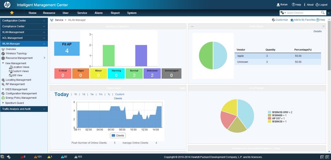Open GIS View globe icon
331x160 pixels.
11,75
